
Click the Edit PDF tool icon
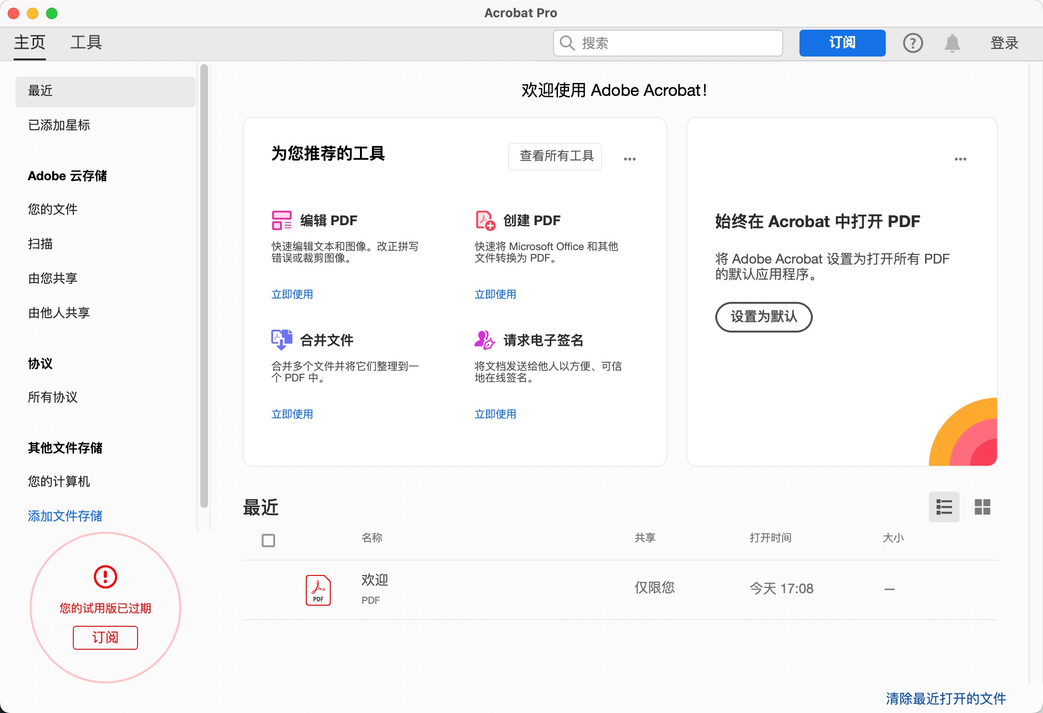click(281, 220)
